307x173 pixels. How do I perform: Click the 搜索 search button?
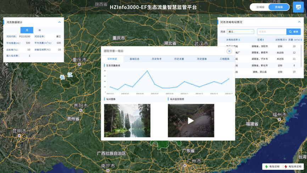tap(294, 32)
